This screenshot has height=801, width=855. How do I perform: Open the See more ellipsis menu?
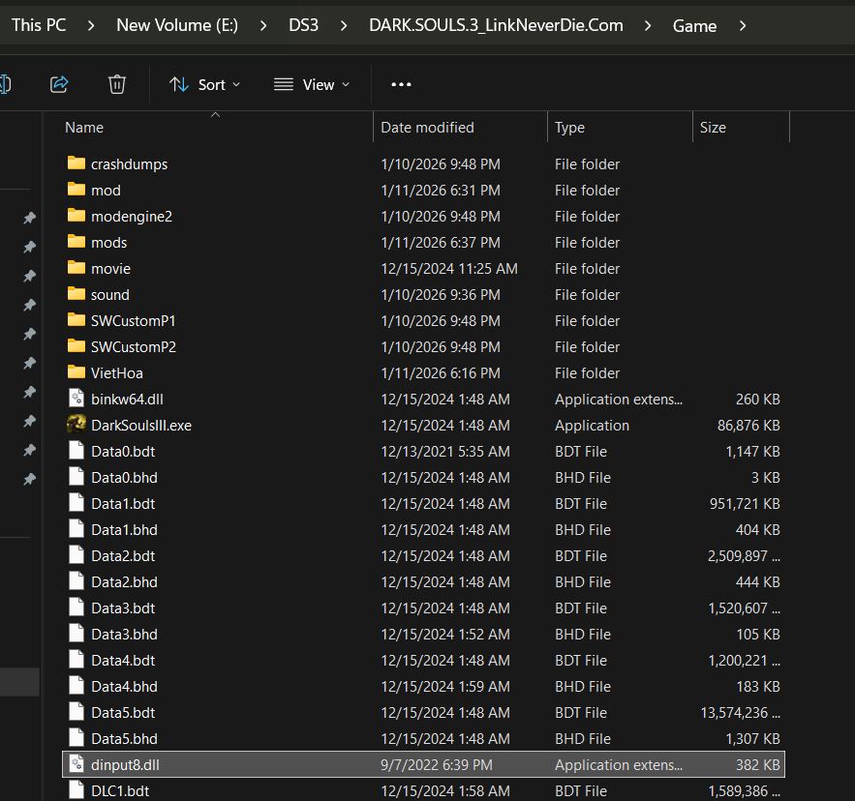(401, 84)
